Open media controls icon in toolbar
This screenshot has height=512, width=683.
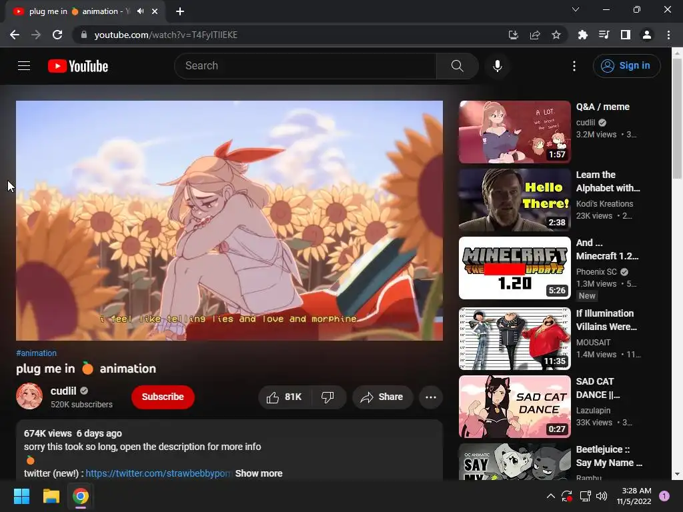604,35
